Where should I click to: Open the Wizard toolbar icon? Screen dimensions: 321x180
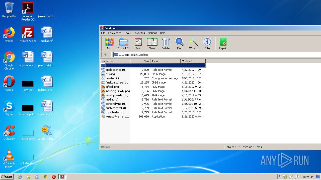193,44
